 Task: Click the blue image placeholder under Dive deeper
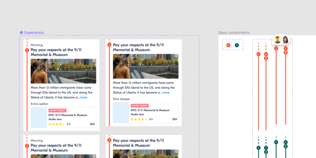pos(121,112)
